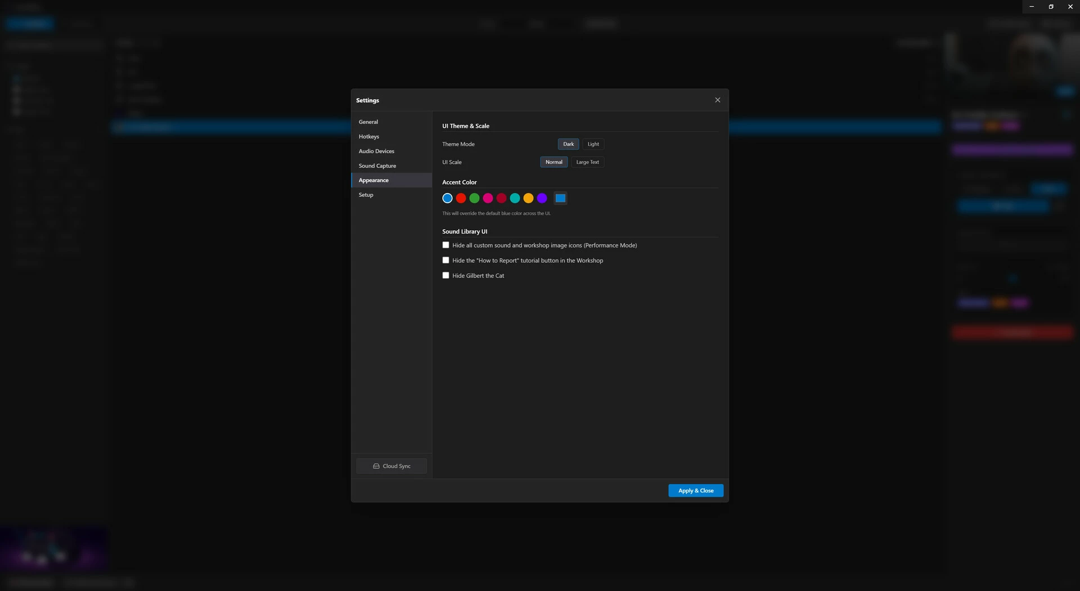Close the Settings dialog with the X icon
The image size is (1080, 591).
click(717, 100)
